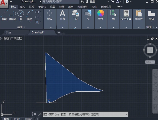
Task: Toggle the ribbon minimize state button
Action: coord(119,7)
